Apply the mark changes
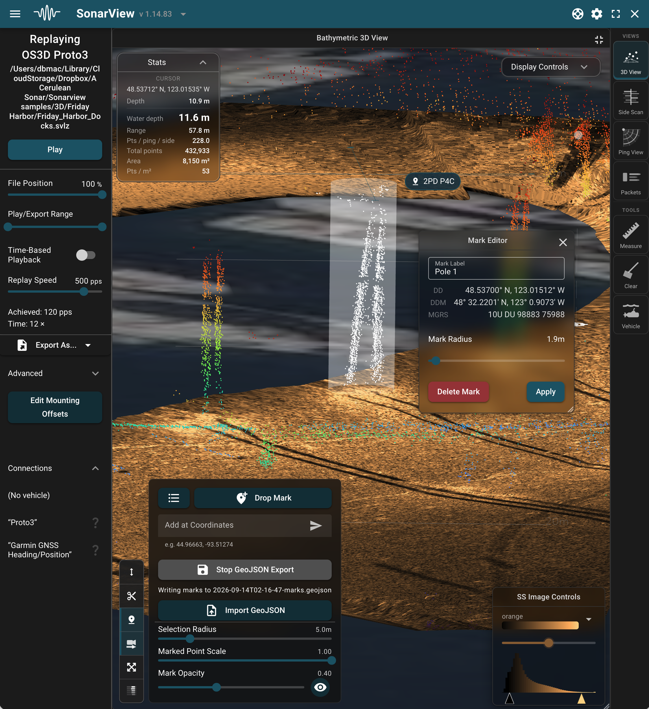This screenshot has height=709, width=649. (x=545, y=392)
